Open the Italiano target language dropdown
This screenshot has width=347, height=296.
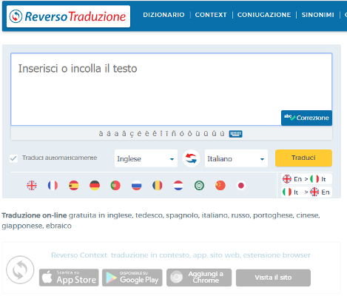point(236,158)
